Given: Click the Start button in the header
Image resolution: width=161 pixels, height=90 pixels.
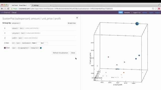Looking at the screenshot, I should click(120, 12).
